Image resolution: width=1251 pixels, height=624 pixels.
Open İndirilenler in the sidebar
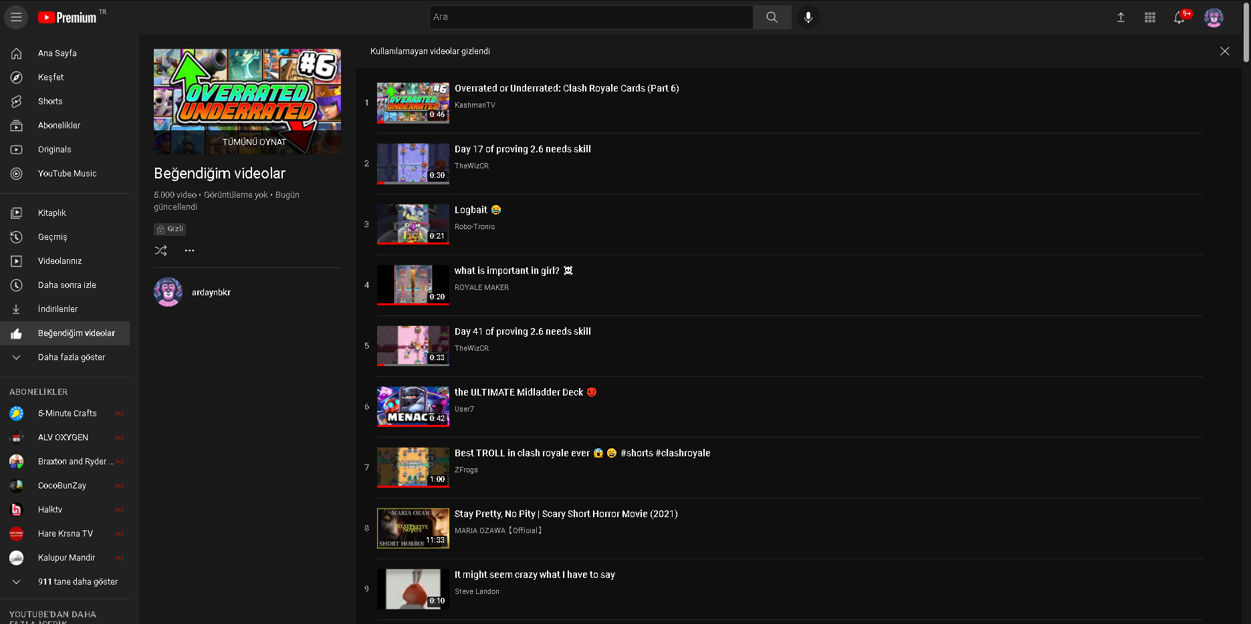65,309
